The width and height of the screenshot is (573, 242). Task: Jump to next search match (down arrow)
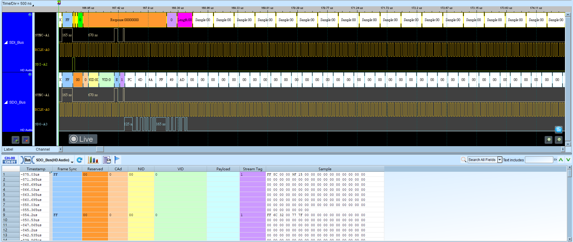tap(568, 160)
